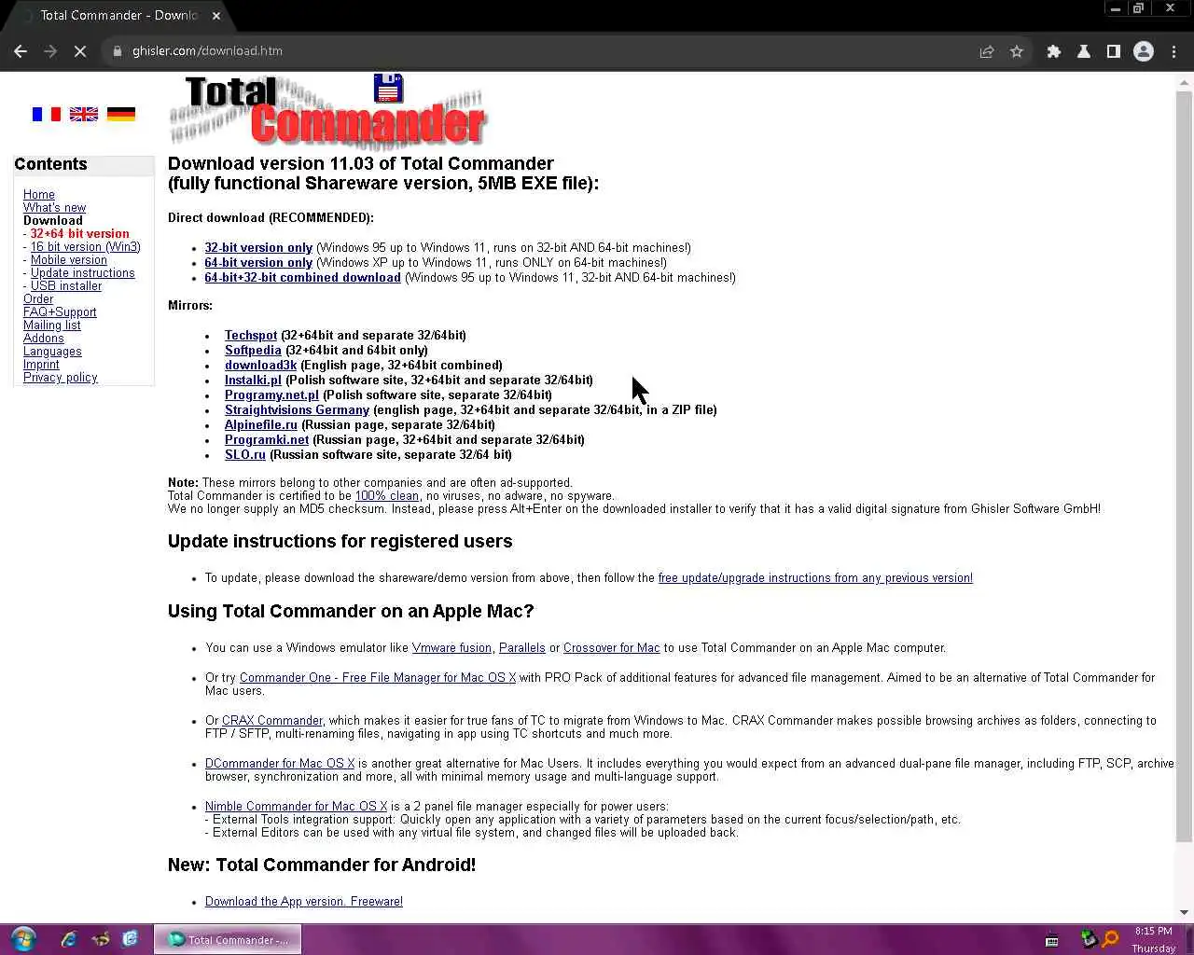This screenshot has height=955, width=1194.
Task: Open the Instalki.pl mirror link
Action: (253, 380)
